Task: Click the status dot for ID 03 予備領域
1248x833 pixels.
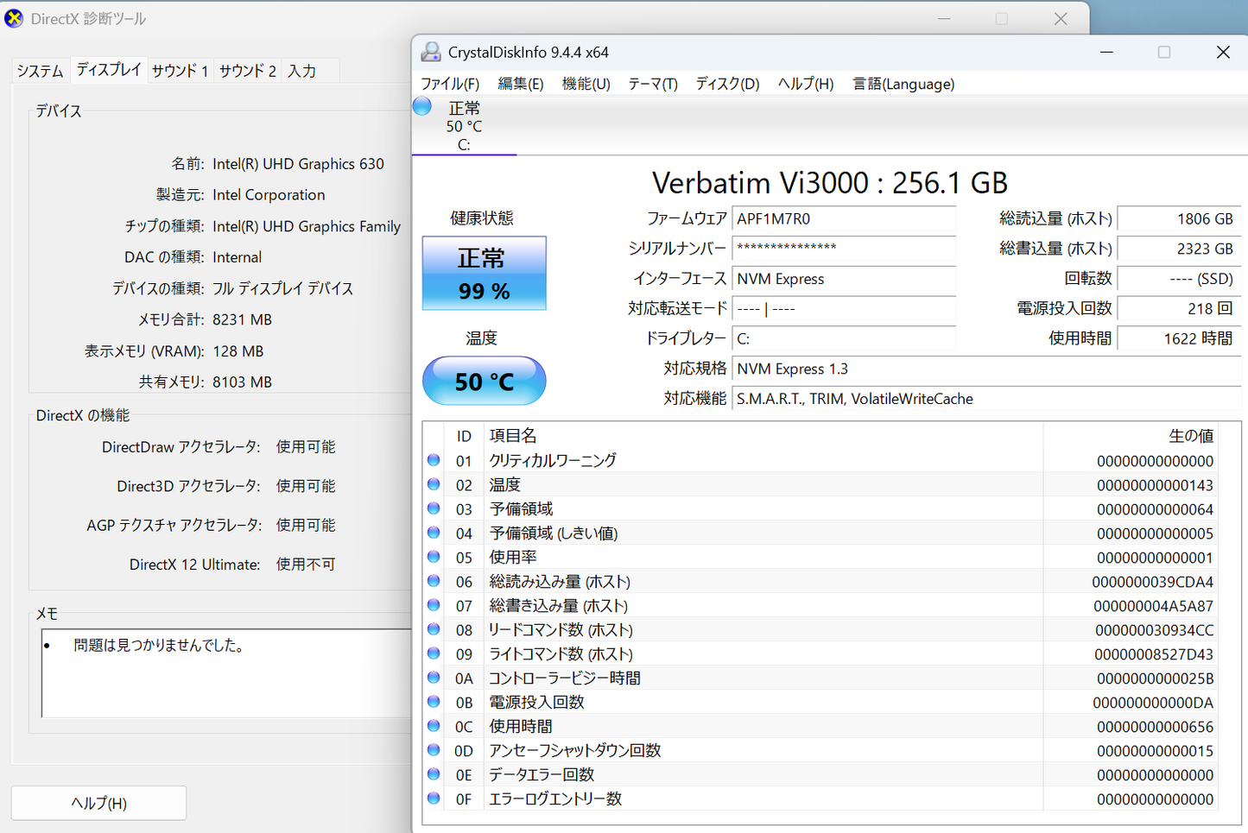Action: pyautogui.click(x=434, y=508)
